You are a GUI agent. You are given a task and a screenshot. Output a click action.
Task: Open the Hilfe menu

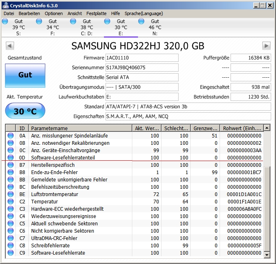[115, 13]
